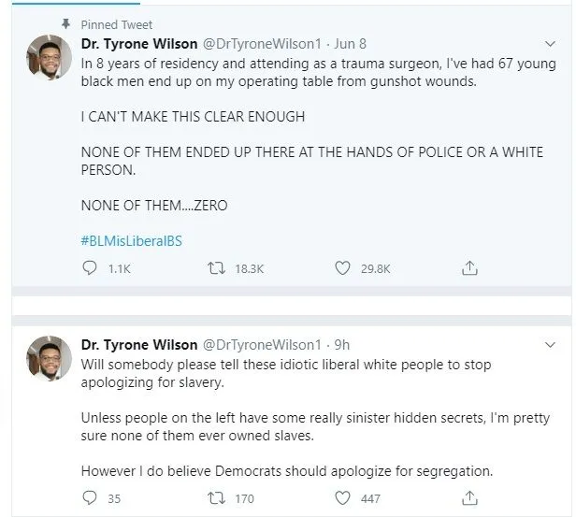The image size is (576, 517).
Task: Open profile avatar on the second tweet
Action: (49, 358)
